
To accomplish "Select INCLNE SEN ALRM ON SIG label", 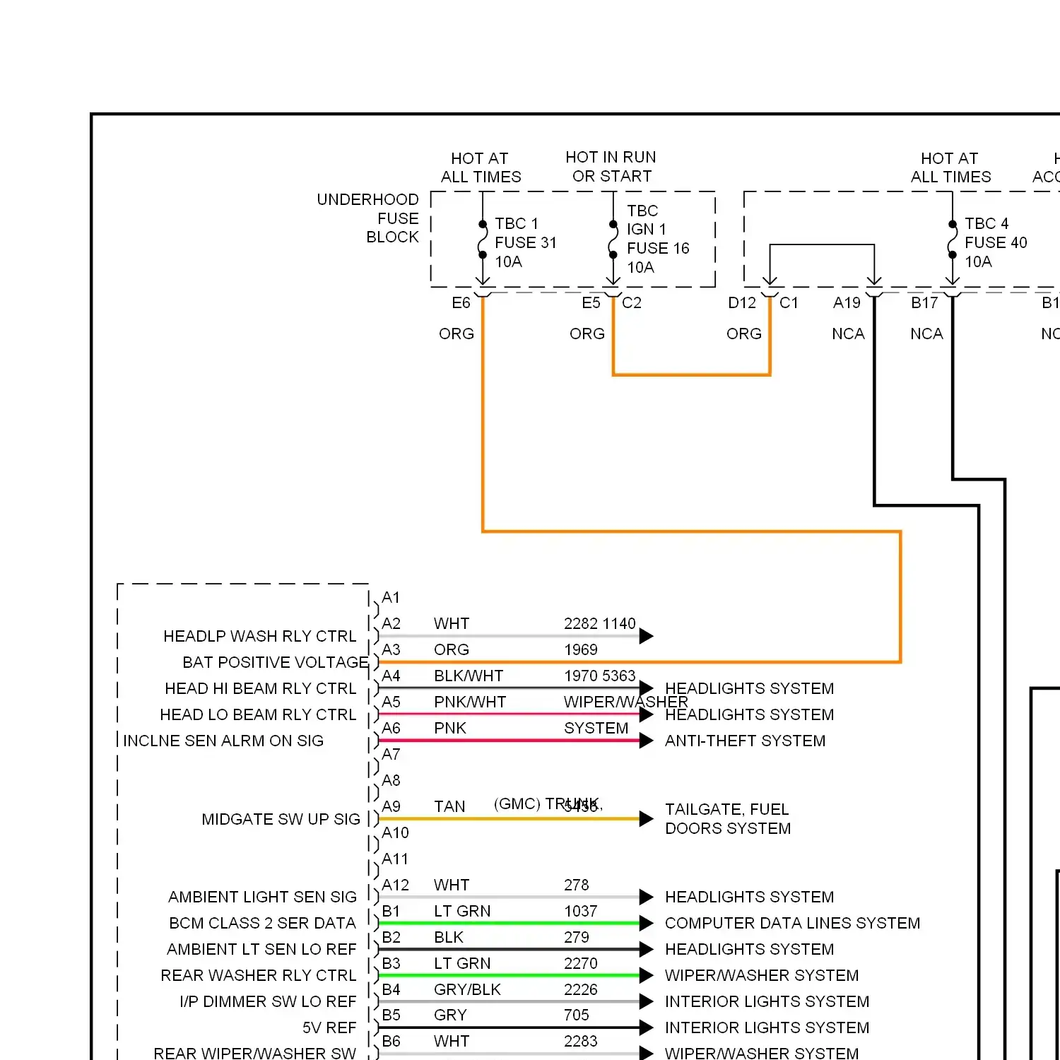I will (x=223, y=741).
